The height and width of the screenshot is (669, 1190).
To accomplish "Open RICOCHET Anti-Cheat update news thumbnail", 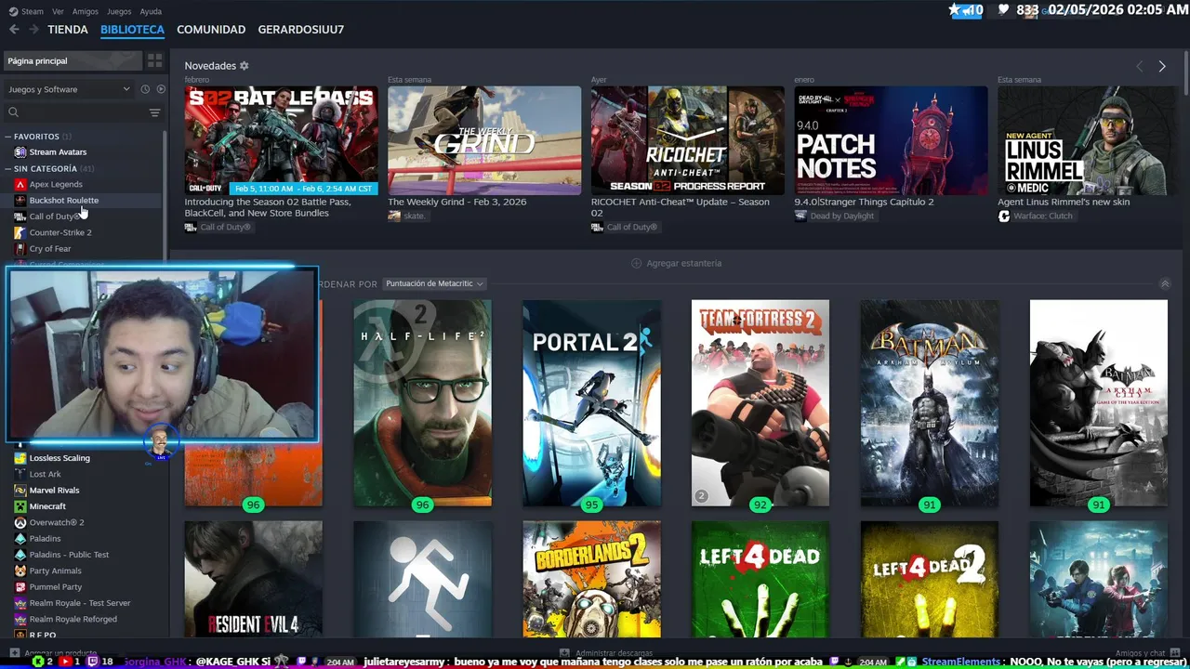I will click(x=688, y=140).
